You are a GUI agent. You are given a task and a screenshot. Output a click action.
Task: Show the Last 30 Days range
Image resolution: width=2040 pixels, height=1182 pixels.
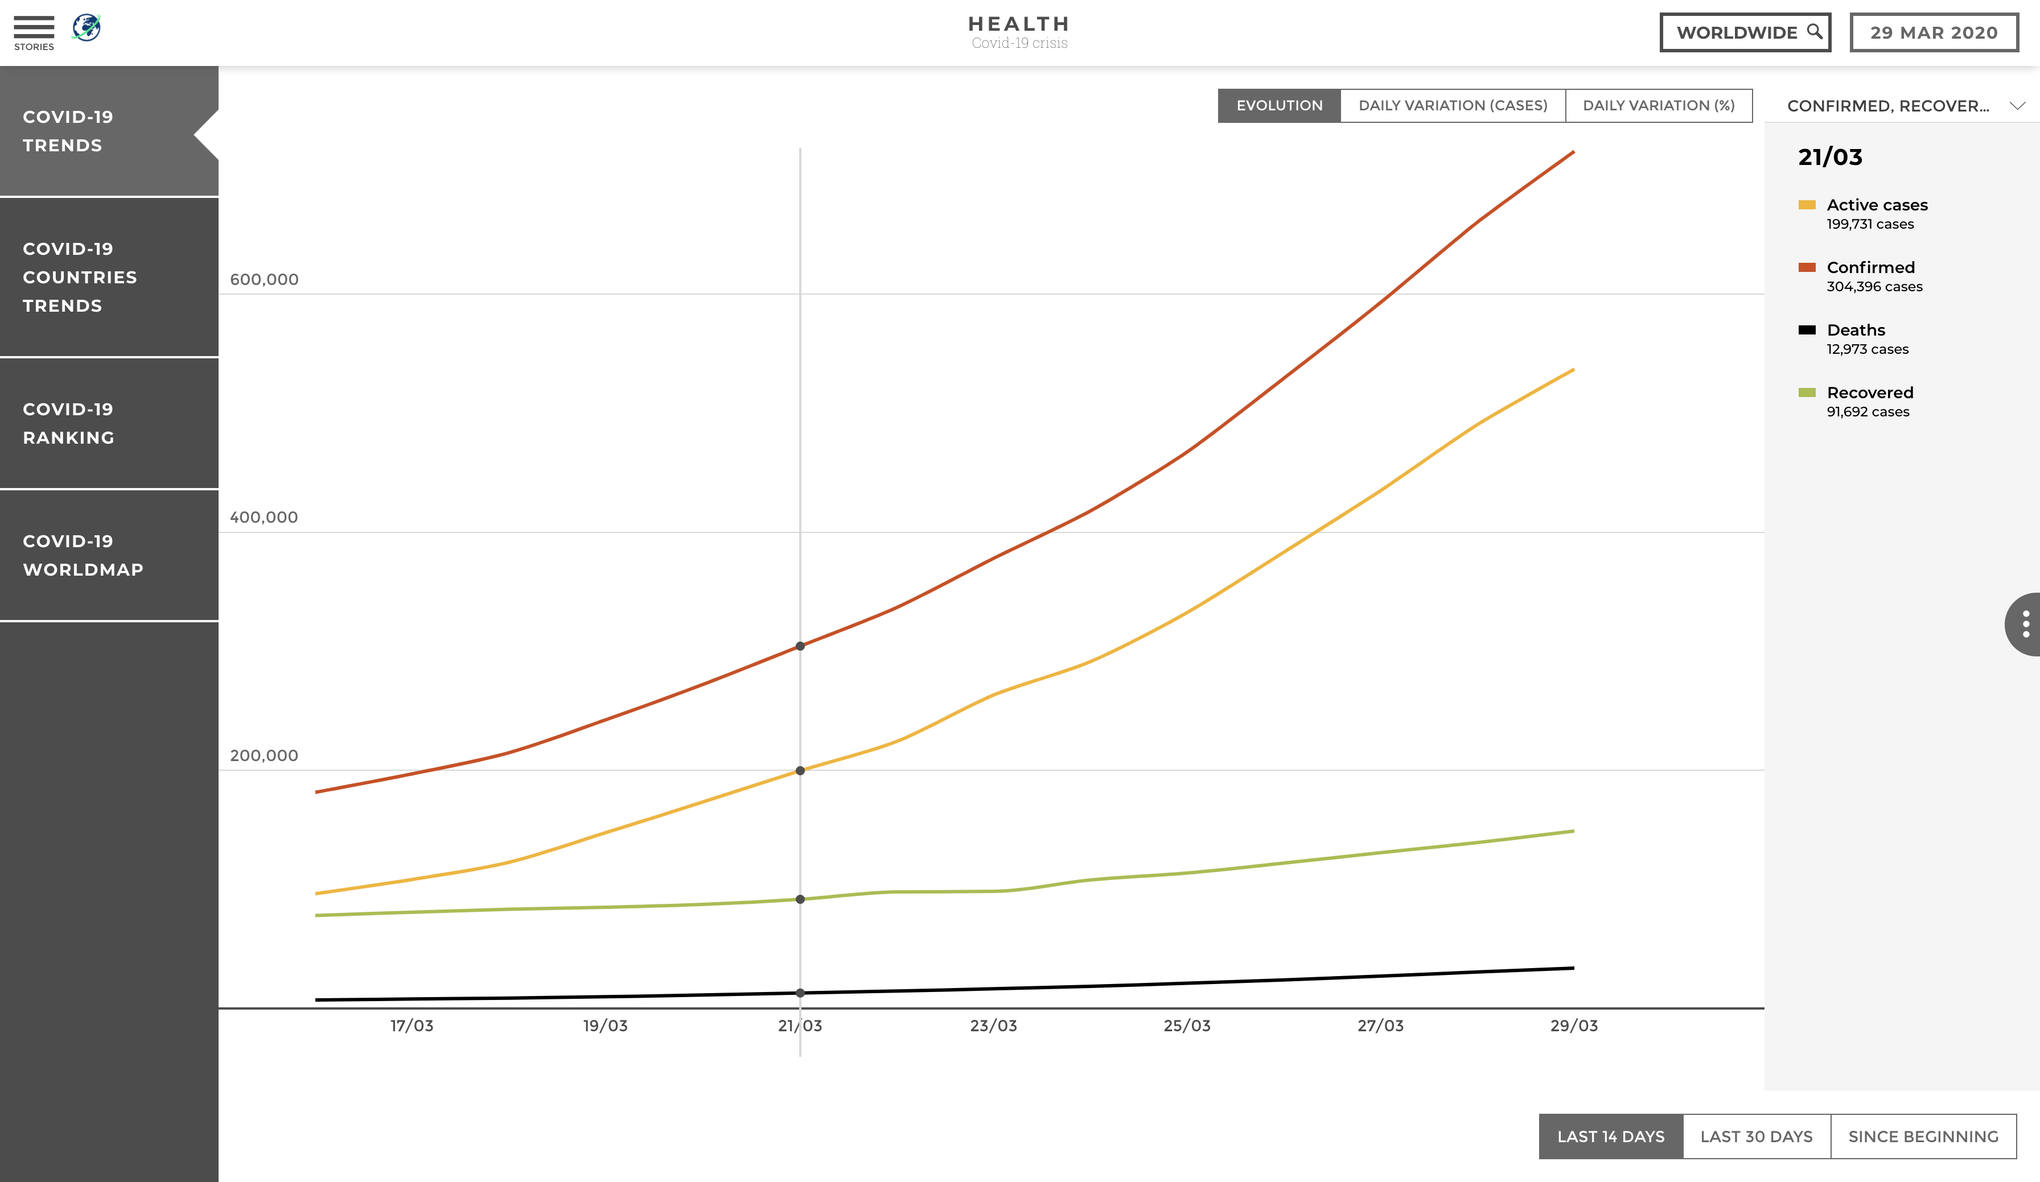tap(1756, 1136)
